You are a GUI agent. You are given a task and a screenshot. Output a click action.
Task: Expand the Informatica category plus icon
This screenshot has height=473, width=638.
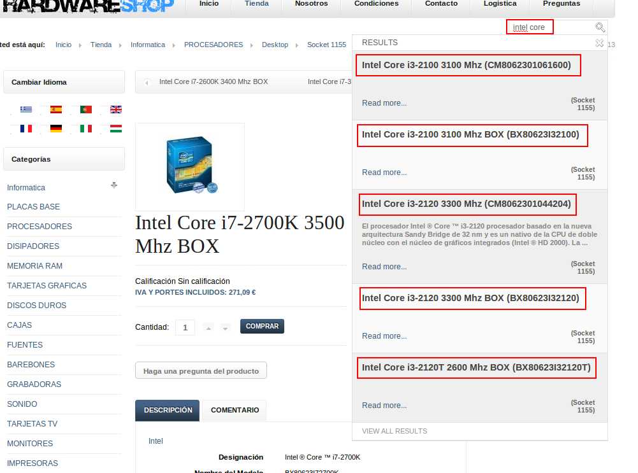[114, 185]
